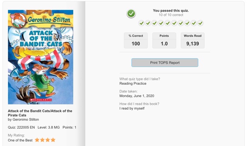Viewport: 247px width, 146px height.
Task: Open the Attack of the Bandit Cats cover
Action: coord(41,57)
